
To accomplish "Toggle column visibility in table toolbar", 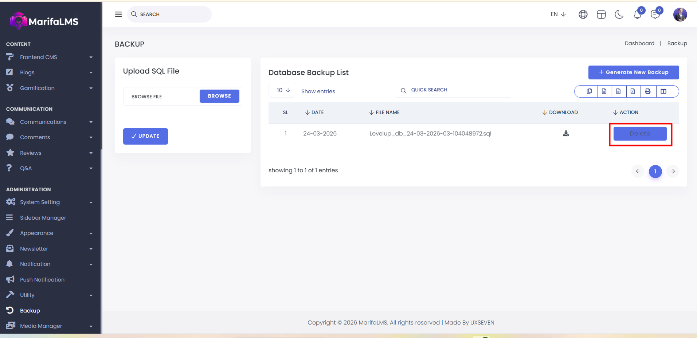I will 663,91.
